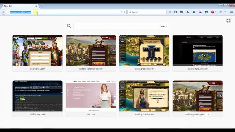Open the en41.grepolis.com tile thumbnail
The image size is (235, 132).
pyautogui.click(x=144, y=96)
